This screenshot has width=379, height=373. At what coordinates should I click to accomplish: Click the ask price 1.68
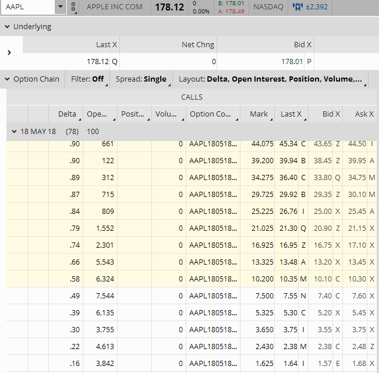(359, 364)
